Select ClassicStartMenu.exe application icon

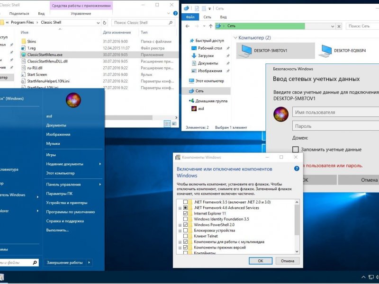23,54
